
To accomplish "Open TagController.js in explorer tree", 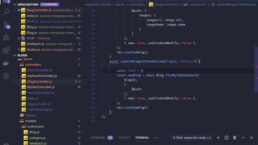I will [39, 104].
